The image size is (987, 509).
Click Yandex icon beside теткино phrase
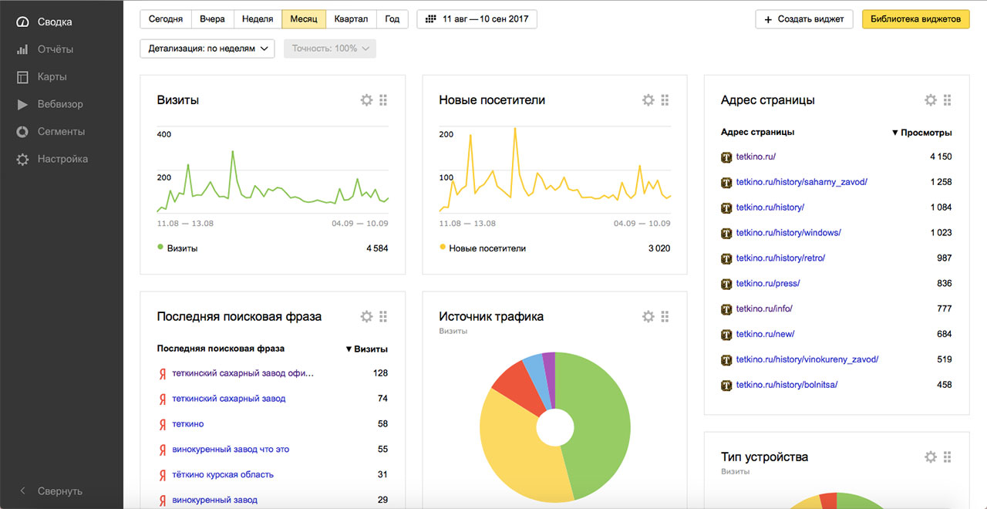click(162, 424)
